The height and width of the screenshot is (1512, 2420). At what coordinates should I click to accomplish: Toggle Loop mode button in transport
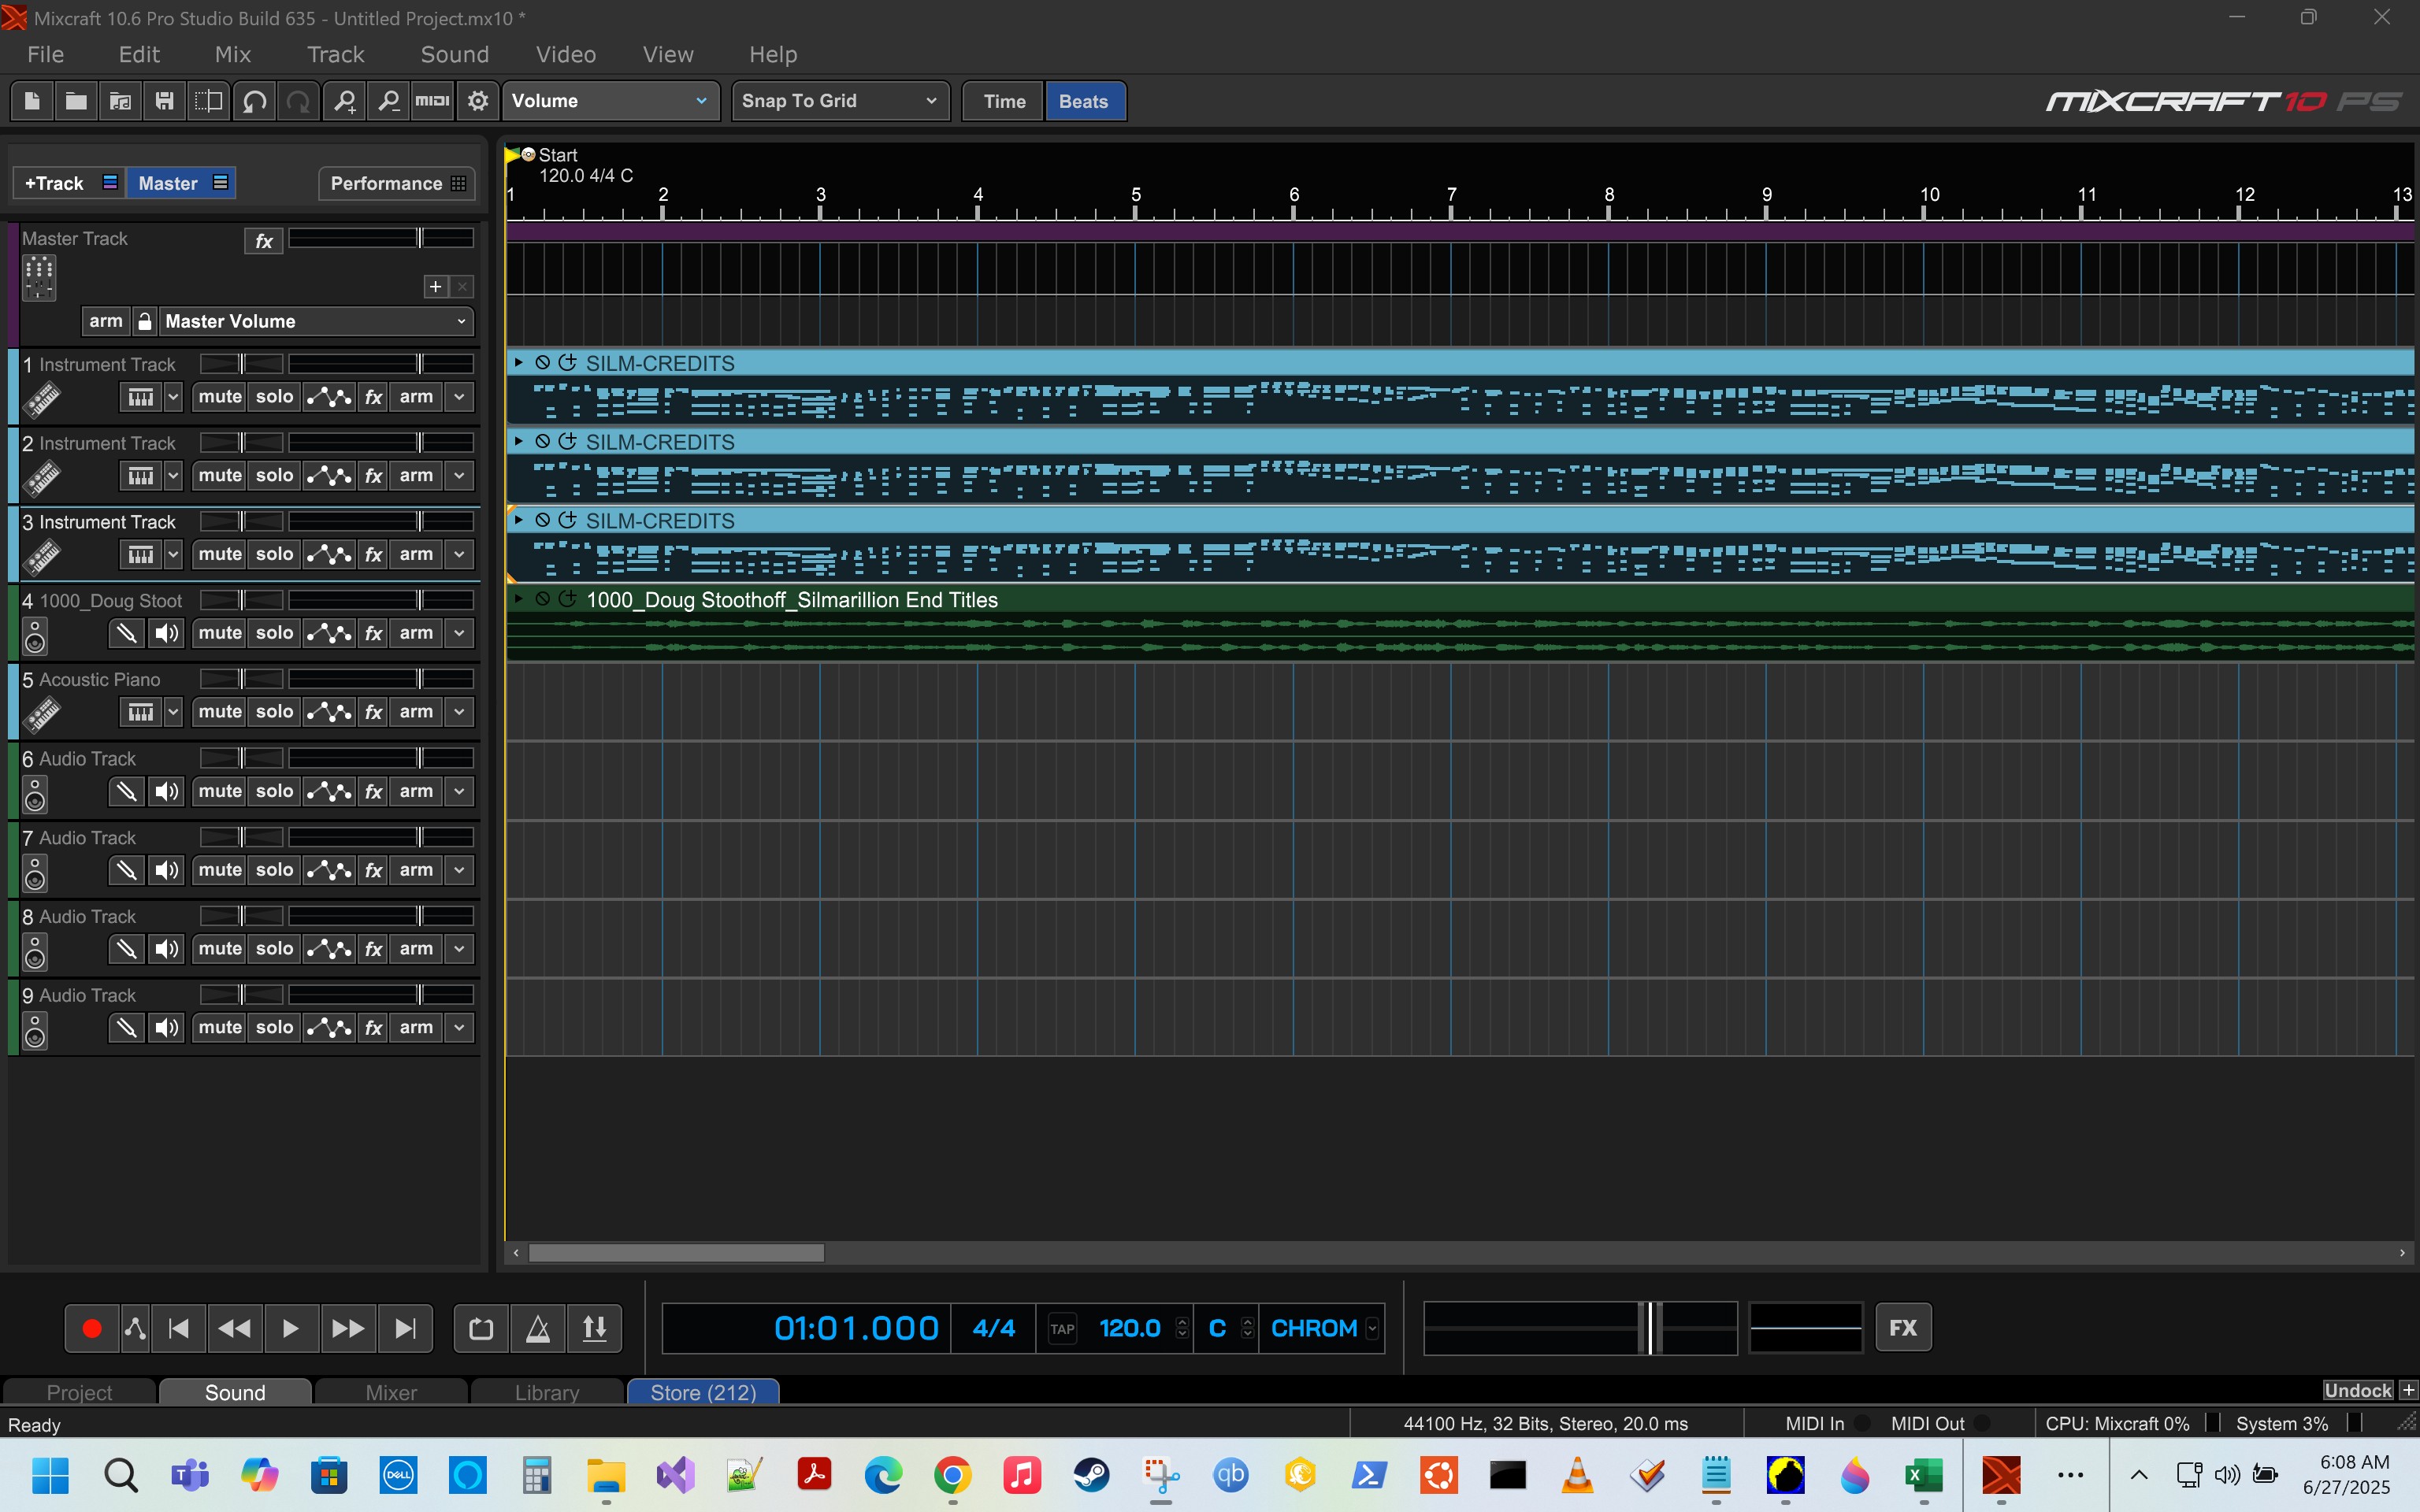click(x=481, y=1328)
